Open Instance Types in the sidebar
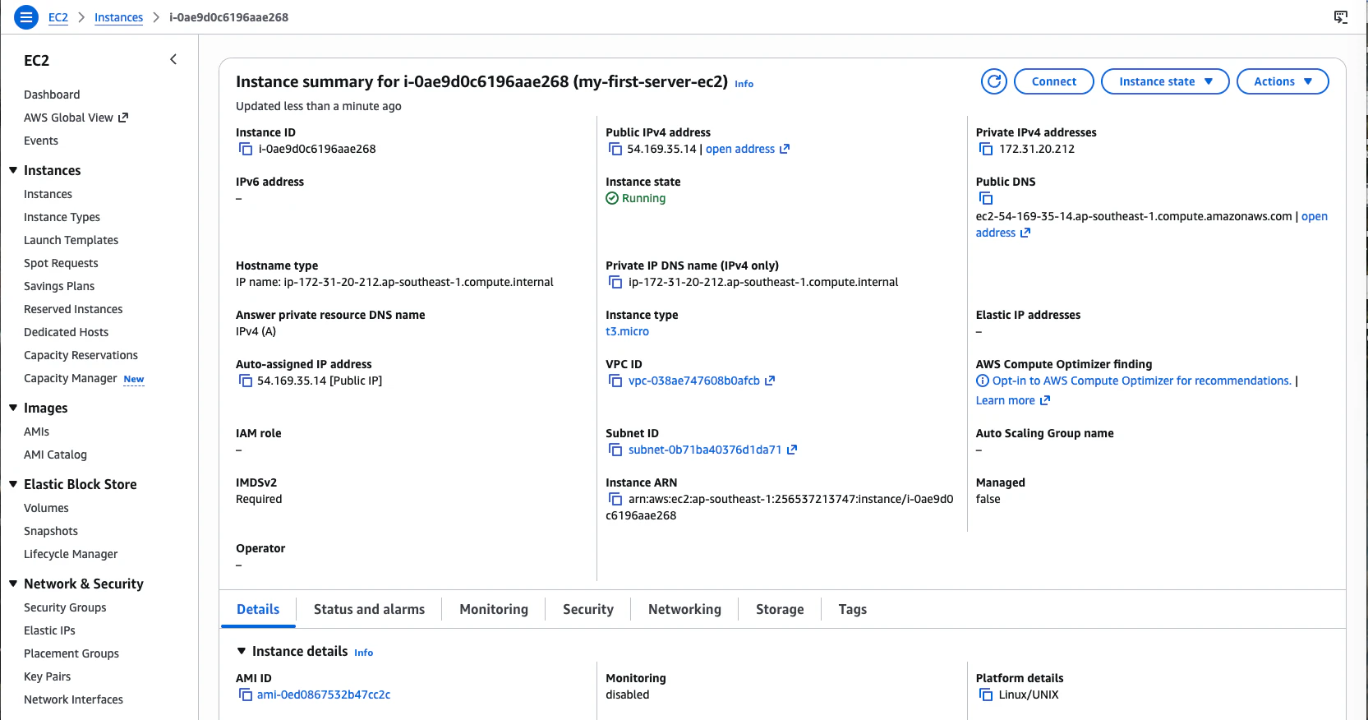This screenshot has width=1368, height=720. [x=62, y=217]
